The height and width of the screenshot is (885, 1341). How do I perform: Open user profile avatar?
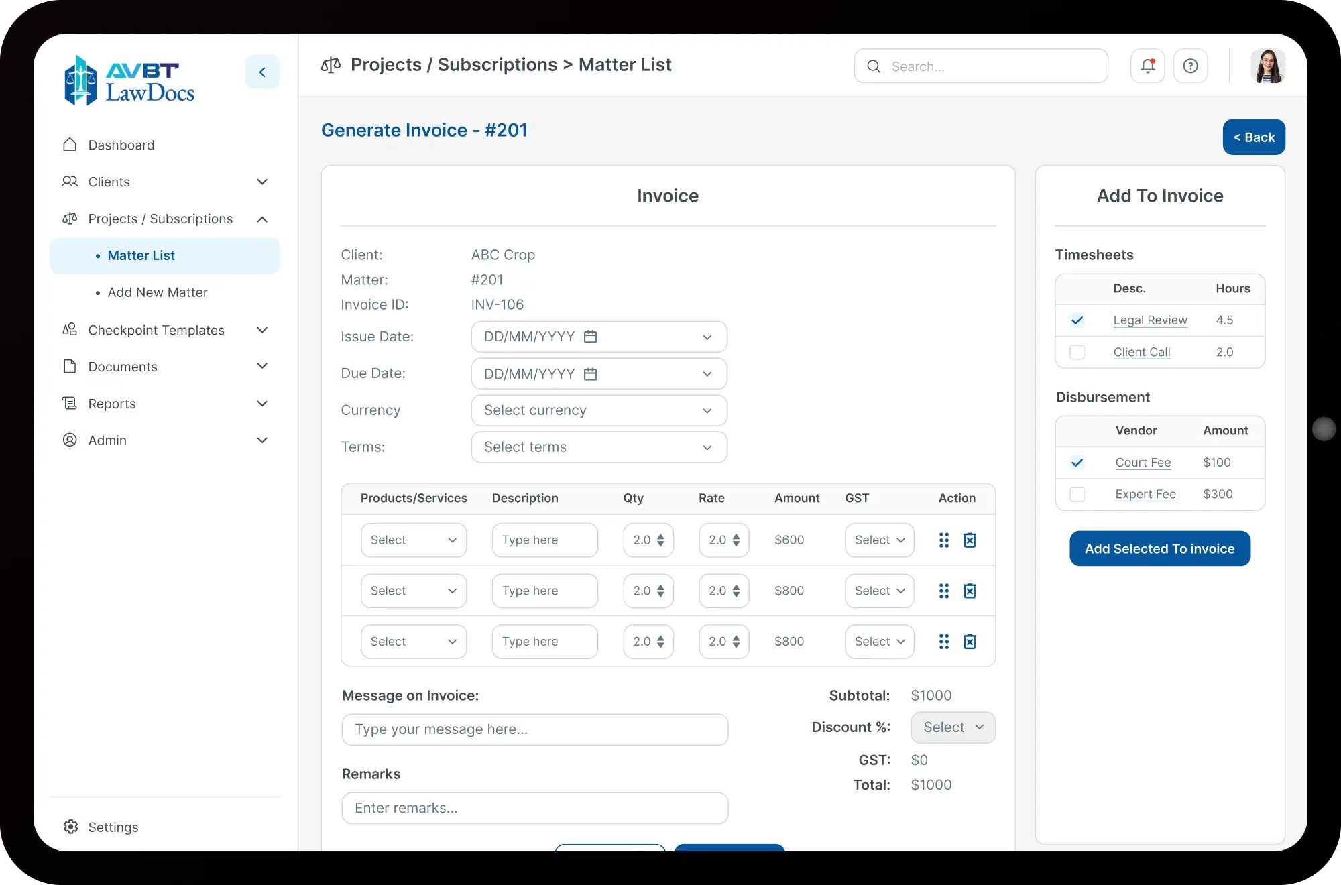[x=1268, y=66]
